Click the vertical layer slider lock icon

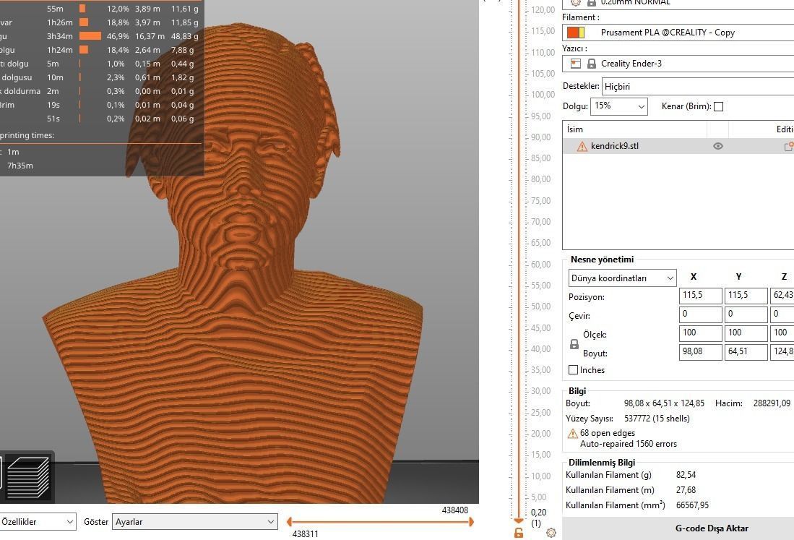click(x=519, y=532)
